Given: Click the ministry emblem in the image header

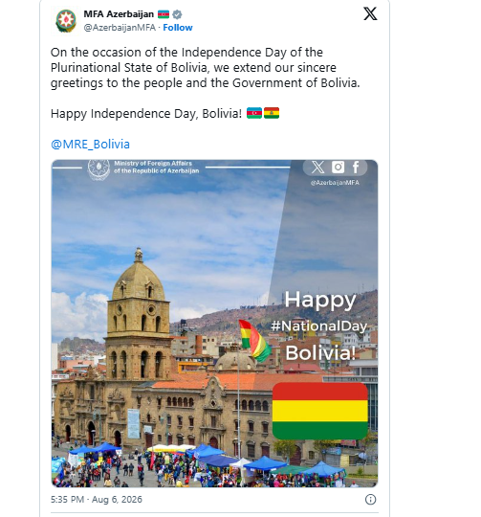Looking at the screenshot, I should (x=98, y=169).
